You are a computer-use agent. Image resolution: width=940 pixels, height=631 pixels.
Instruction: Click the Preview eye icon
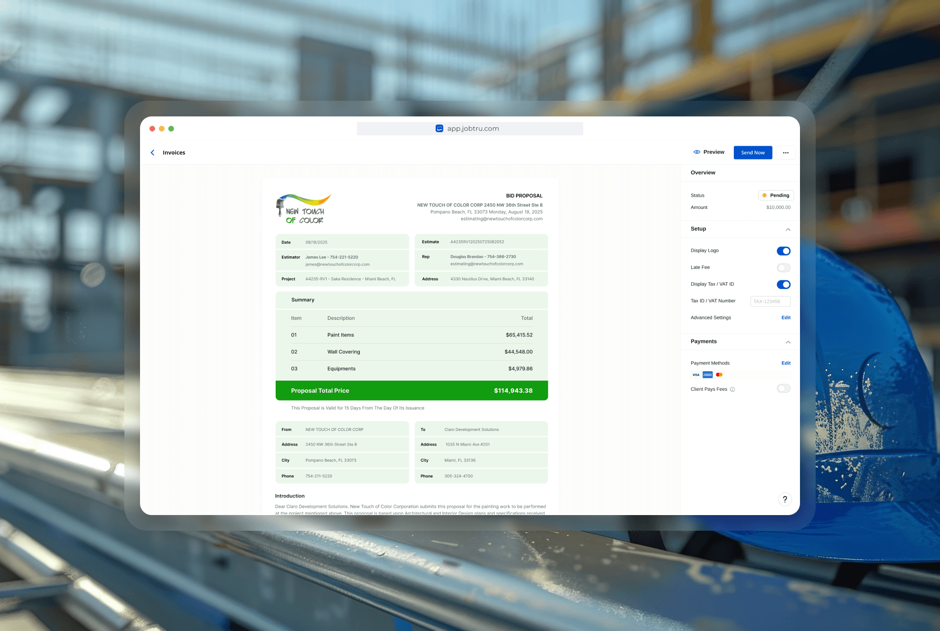click(x=697, y=152)
